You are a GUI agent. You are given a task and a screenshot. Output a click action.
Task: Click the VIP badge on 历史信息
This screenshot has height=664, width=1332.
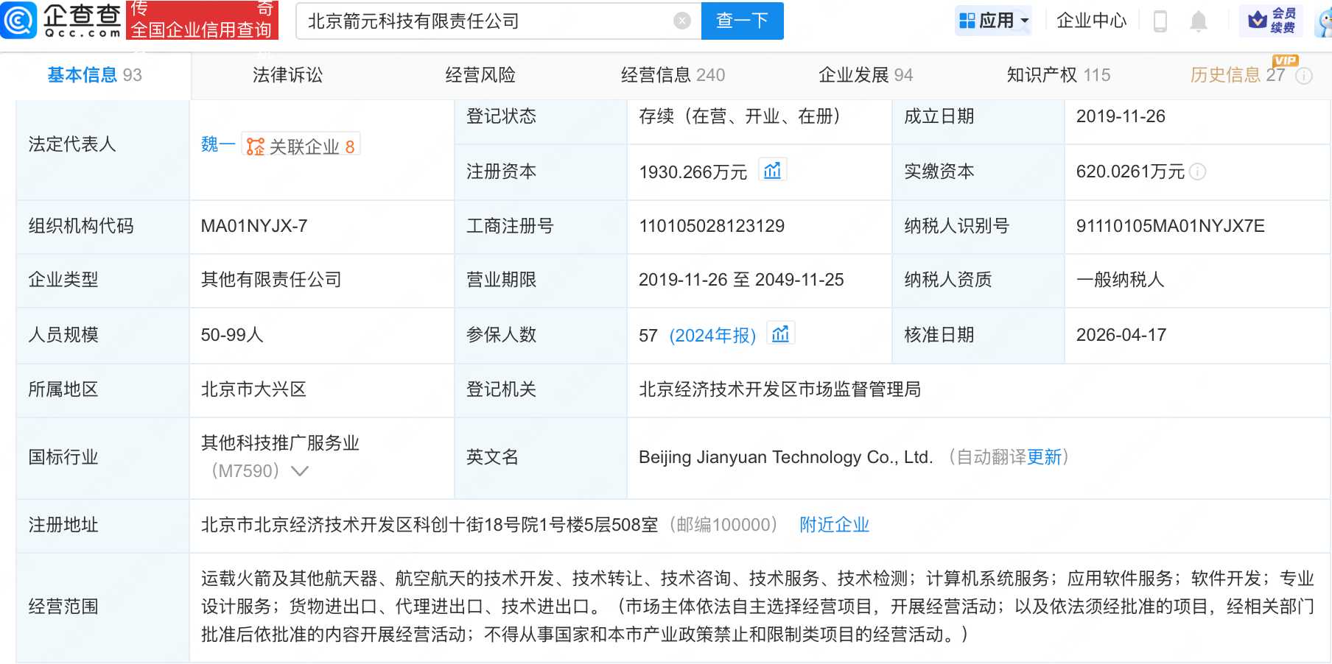1285,62
